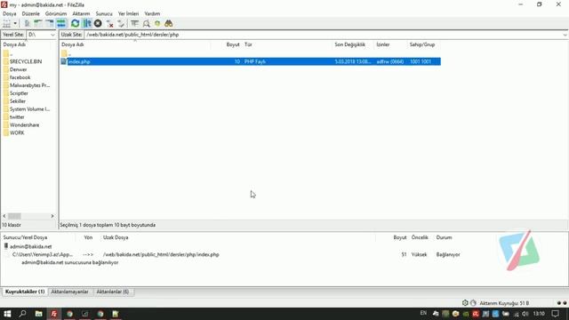Click local pane scroll left arrow

click(4, 216)
